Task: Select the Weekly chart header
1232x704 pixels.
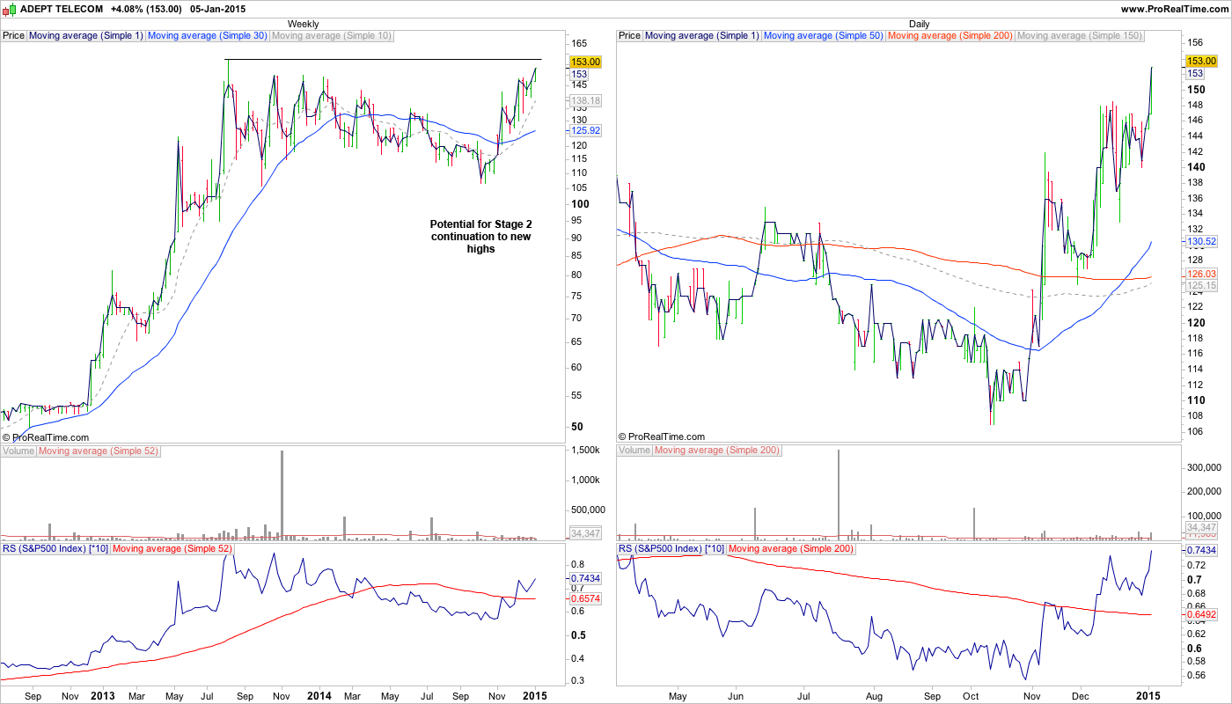Action: click(x=304, y=24)
